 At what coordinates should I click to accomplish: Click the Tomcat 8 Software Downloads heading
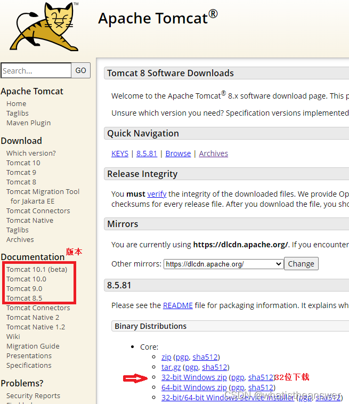[x=171, y=73]
